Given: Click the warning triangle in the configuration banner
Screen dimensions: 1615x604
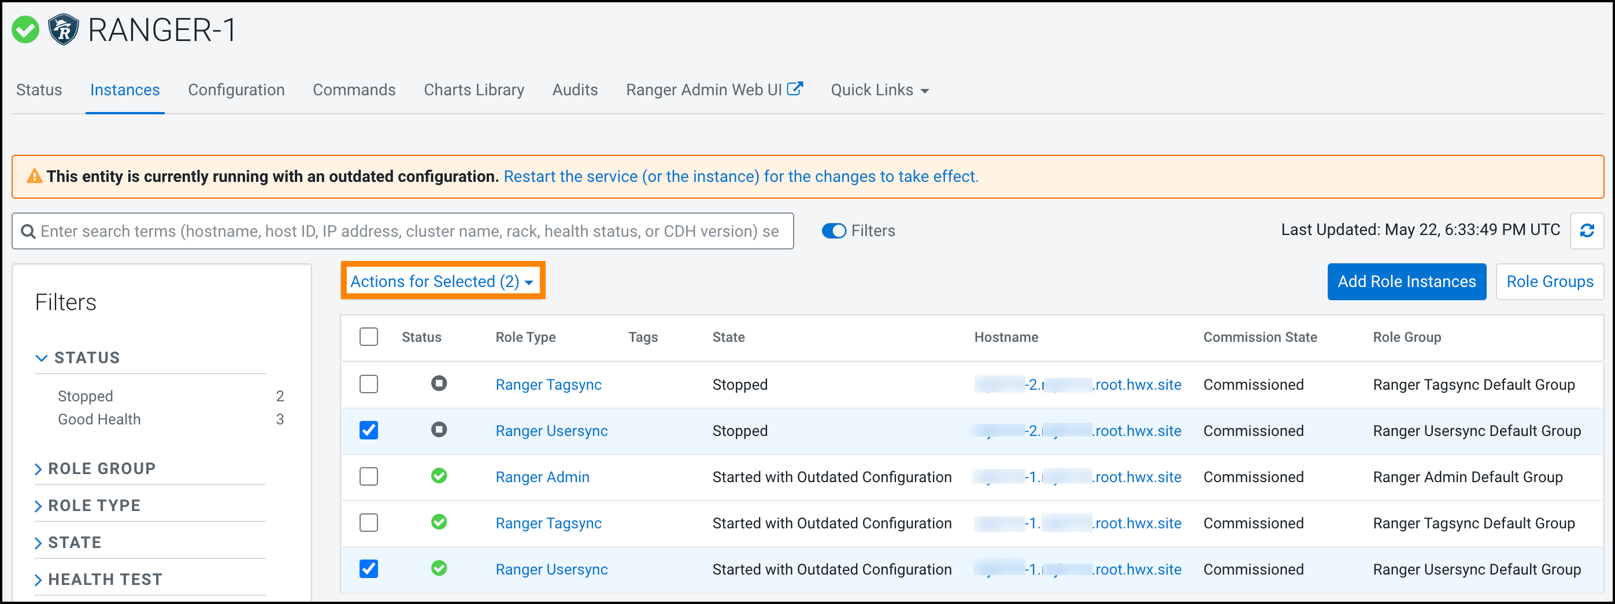Looking at the screenshot, I should click(36, 176).
